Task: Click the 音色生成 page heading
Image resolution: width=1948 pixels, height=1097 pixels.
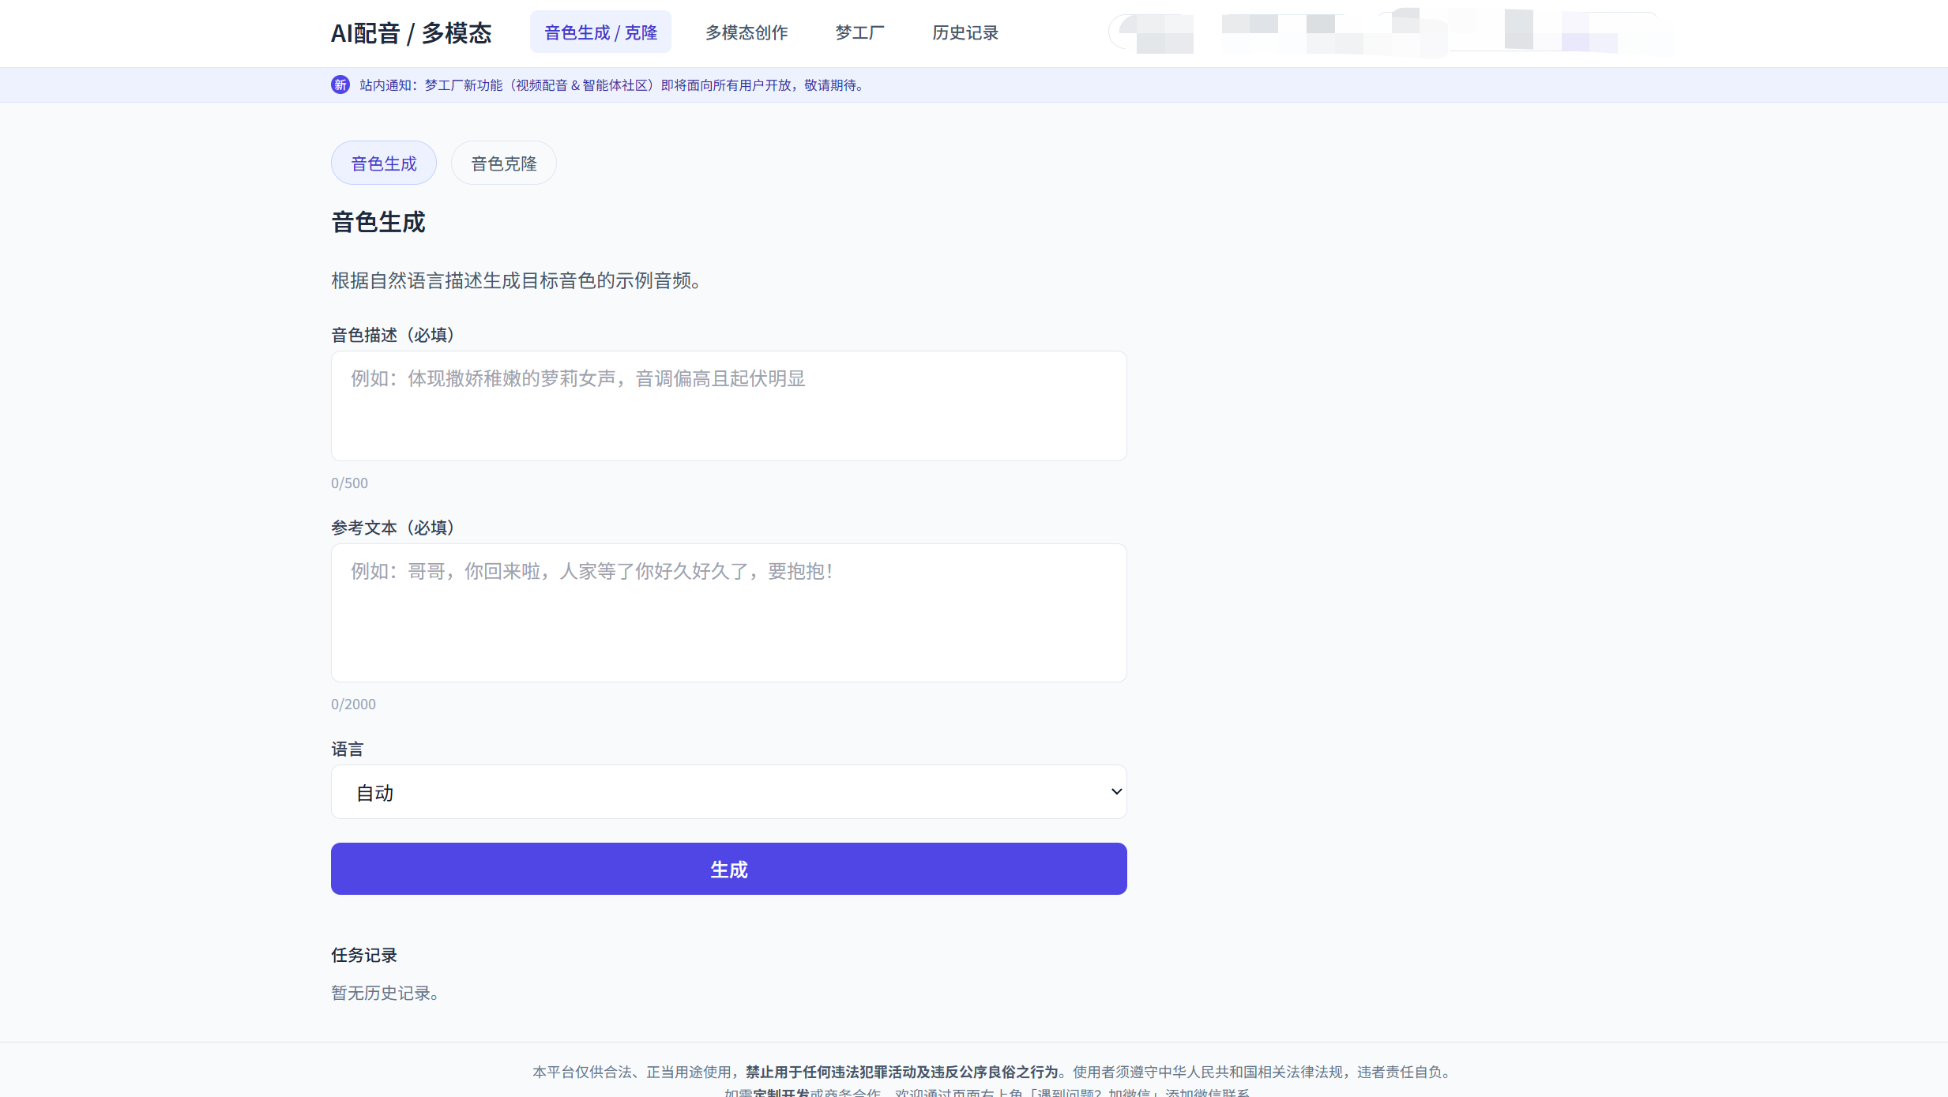Action: tap(378, 222)
